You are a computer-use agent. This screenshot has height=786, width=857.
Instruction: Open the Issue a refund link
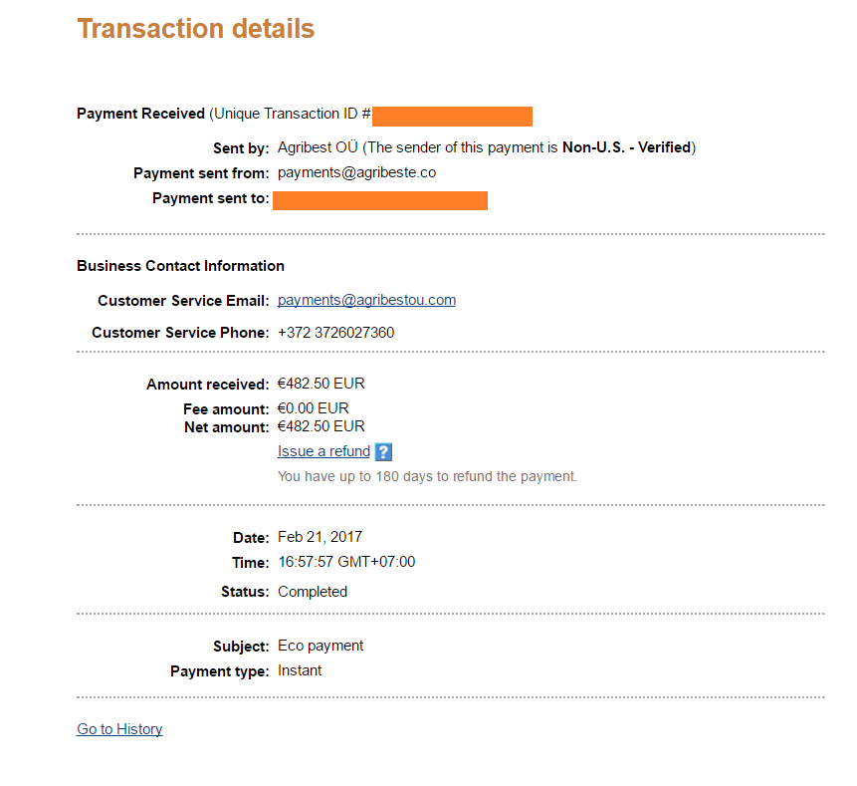[x=323, y=452]
